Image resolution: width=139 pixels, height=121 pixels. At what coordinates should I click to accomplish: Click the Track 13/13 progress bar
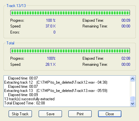pos(70,13)
